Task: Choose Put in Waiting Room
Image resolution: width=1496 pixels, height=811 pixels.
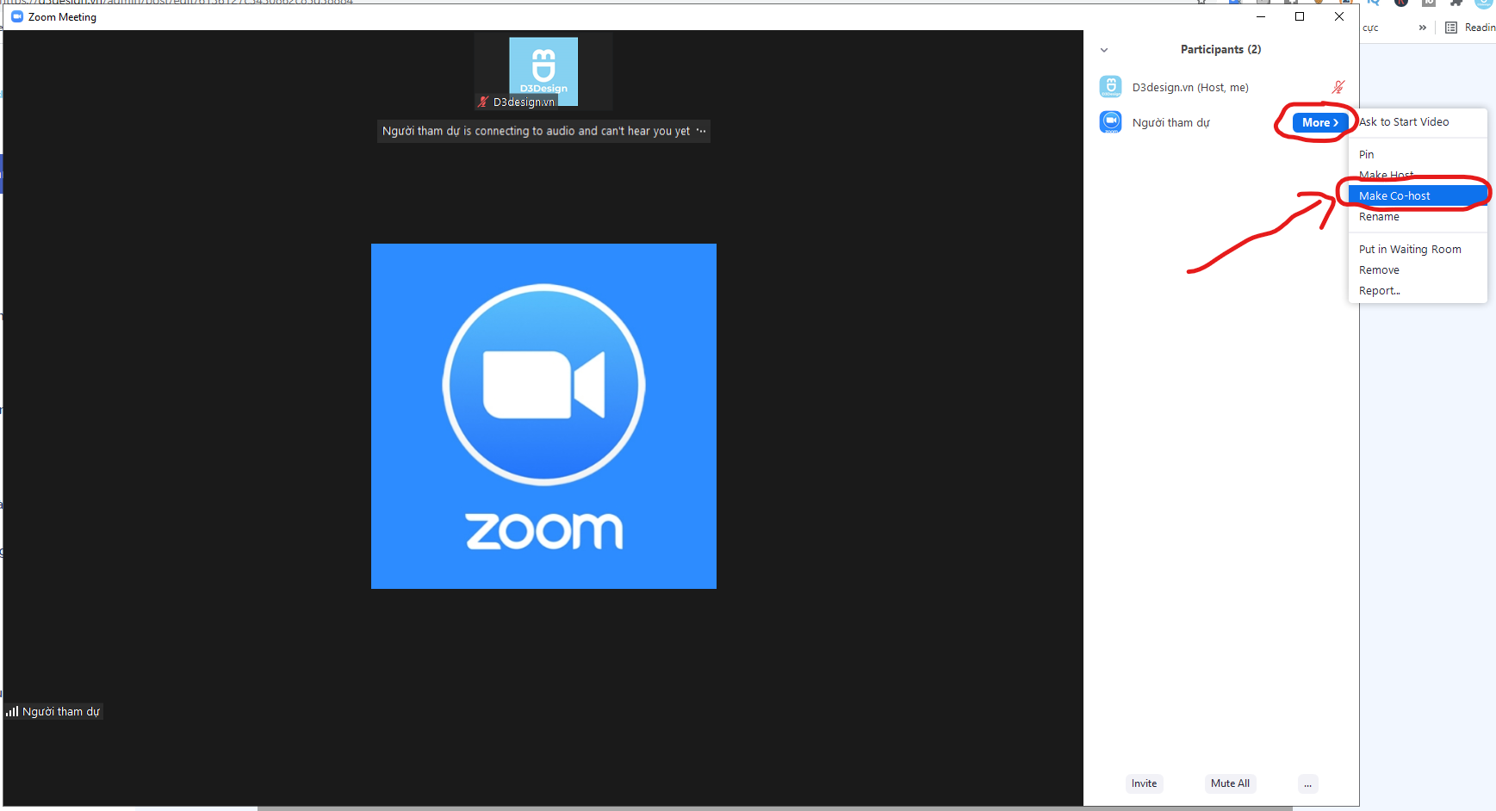Action: (1418, 250)
